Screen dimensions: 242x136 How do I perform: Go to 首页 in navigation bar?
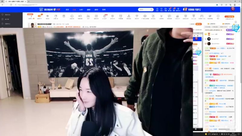pyautogui.click(x=67, y=10)
